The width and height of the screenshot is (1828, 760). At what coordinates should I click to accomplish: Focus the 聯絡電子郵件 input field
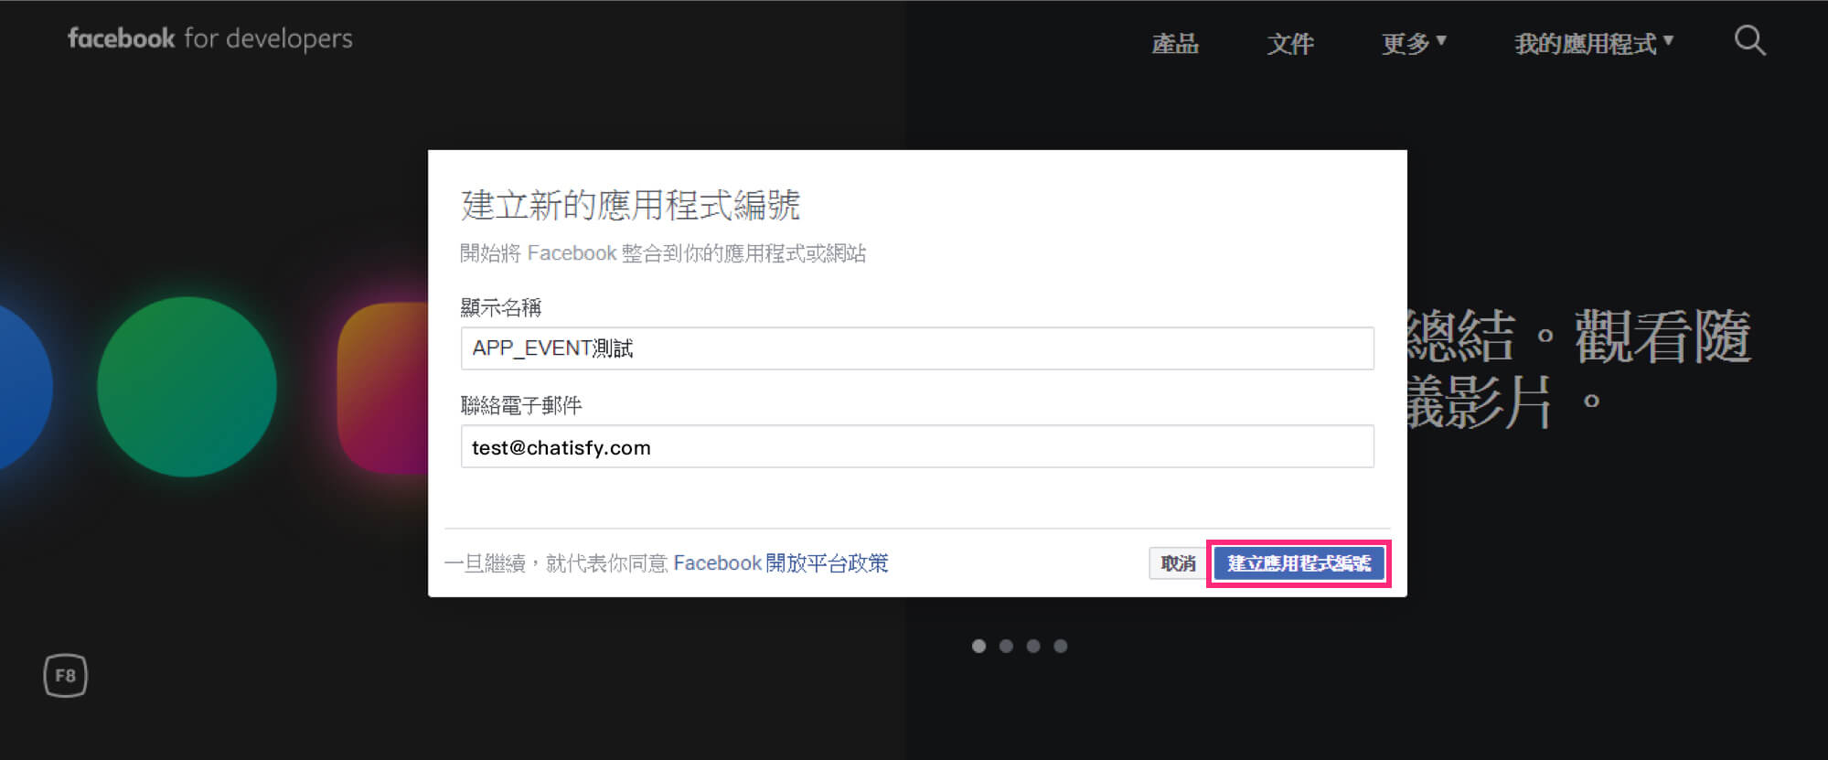click(916, 447)
